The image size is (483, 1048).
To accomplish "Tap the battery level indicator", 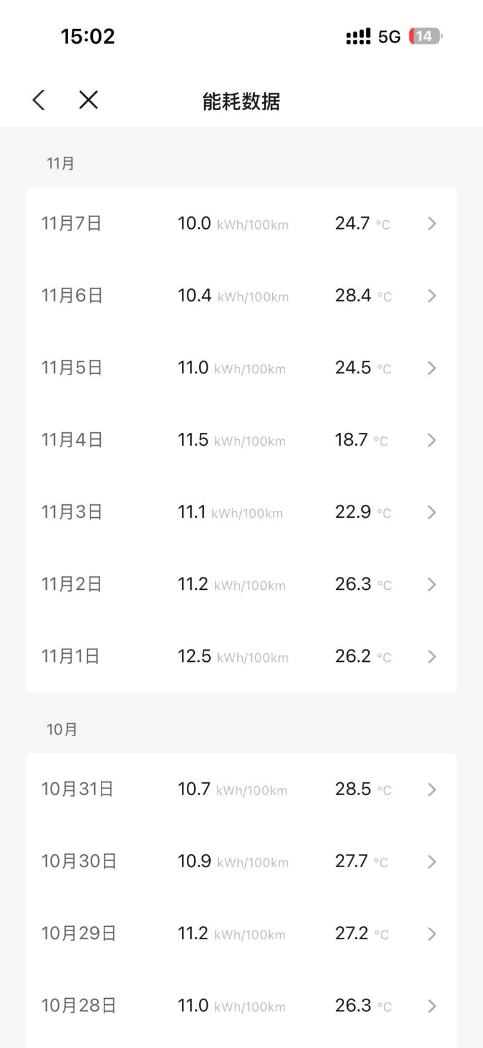I will tap(425, 36).
